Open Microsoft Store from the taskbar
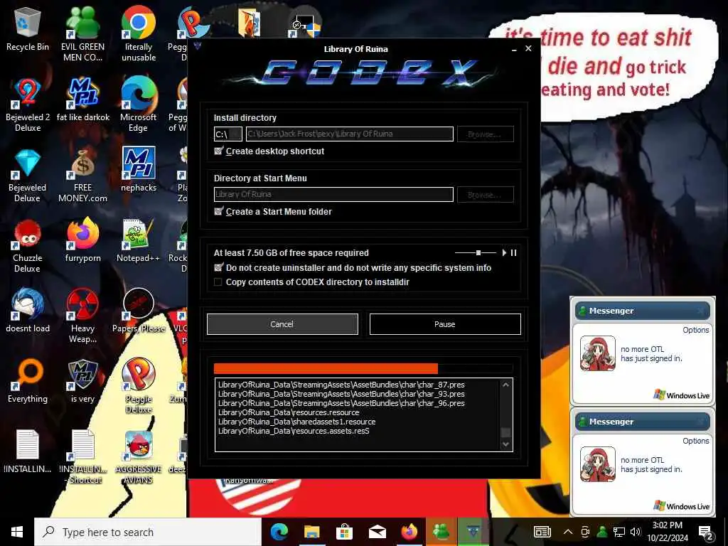Image resolution: width=728 pixels, height=546 pixels. (x=344, y=532)
